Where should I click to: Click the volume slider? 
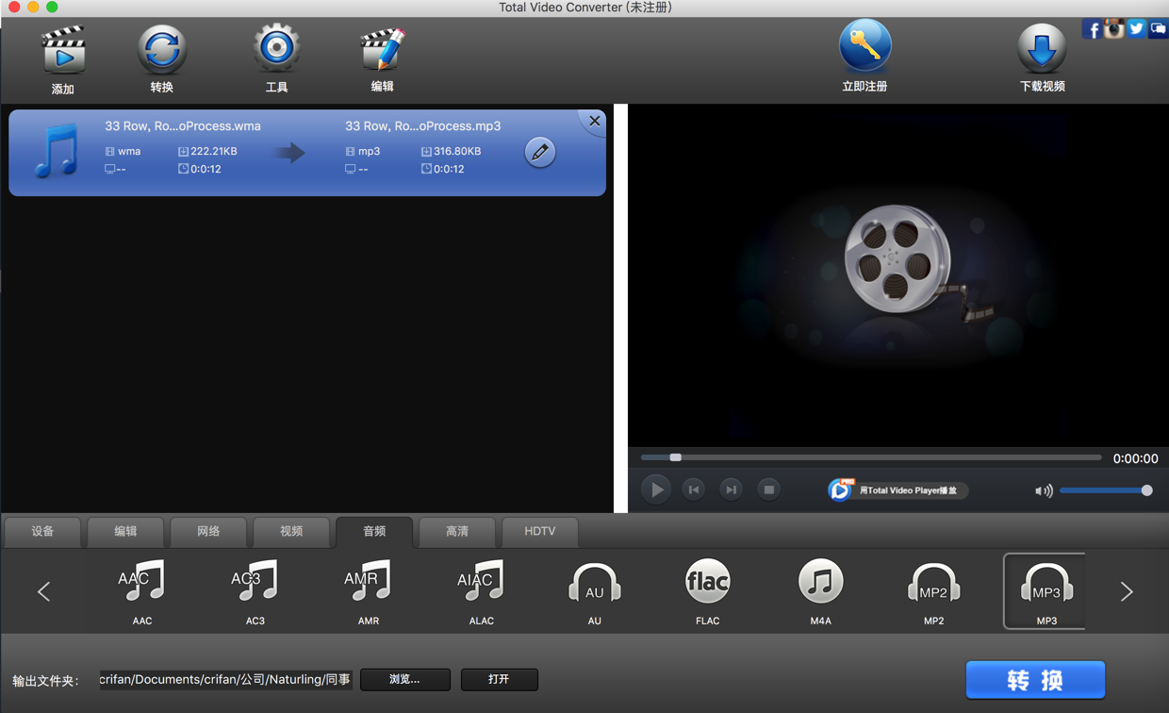coord(1105,490)
